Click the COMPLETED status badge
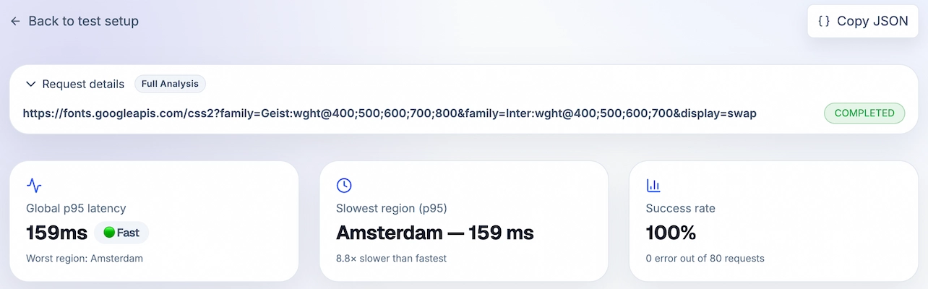Screen dimensions: 928x289 864,113
